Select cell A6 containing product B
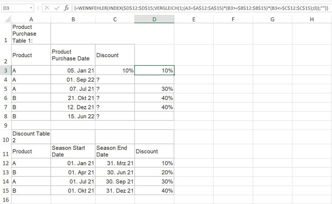Screen dimensions: 332x204 pos(31,98)
